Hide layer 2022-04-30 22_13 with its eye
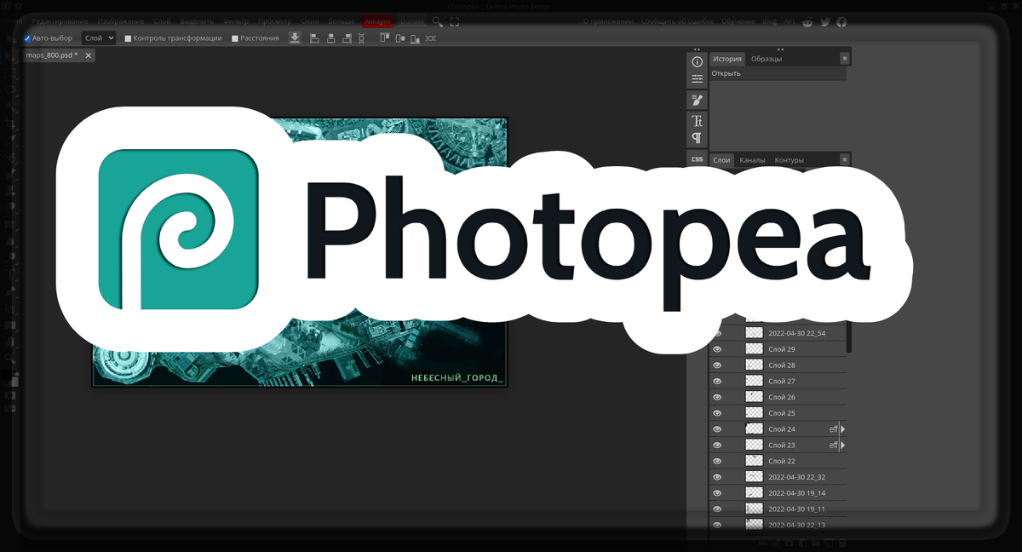1022x552 pixels. [717, 525]
